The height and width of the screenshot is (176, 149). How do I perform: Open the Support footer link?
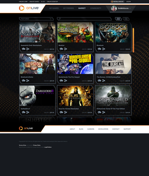click(x=127, y=129)
